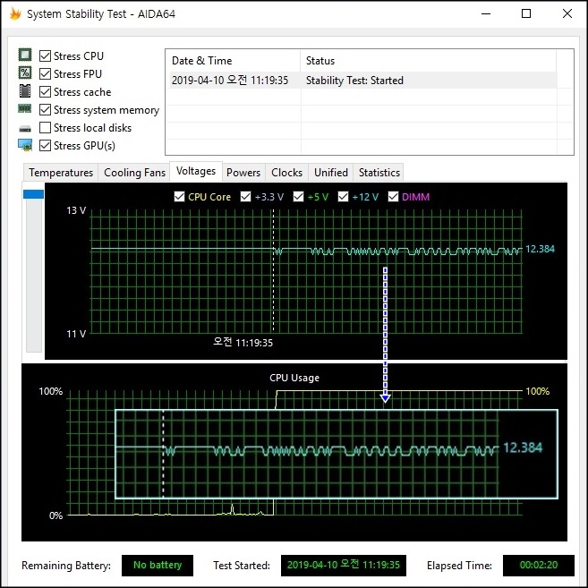This screenshot has width=588, height=588.
Task: Click the percent icon beside Stress FPU
Action: (25, 72)
